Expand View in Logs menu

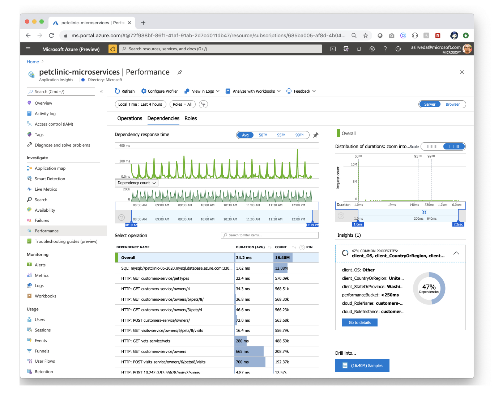click(x=202, y=91)
